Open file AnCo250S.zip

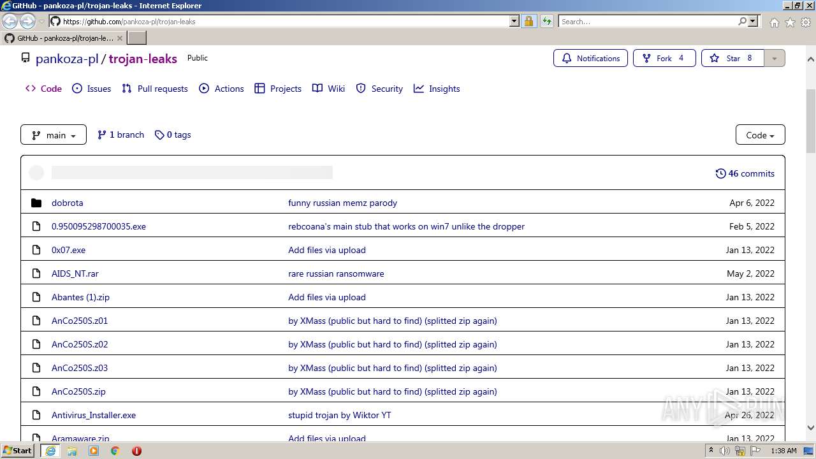tap(78, 391)
